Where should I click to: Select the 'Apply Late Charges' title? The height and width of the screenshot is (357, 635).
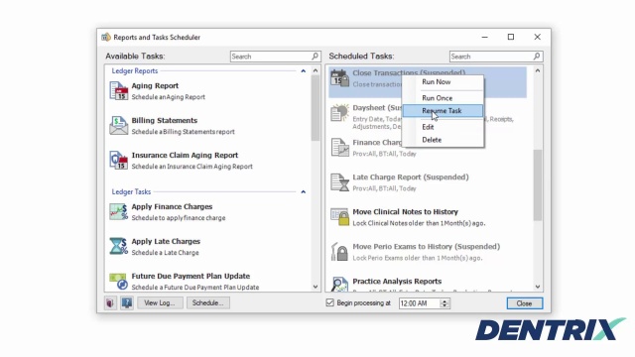click(x=166, y=241)
